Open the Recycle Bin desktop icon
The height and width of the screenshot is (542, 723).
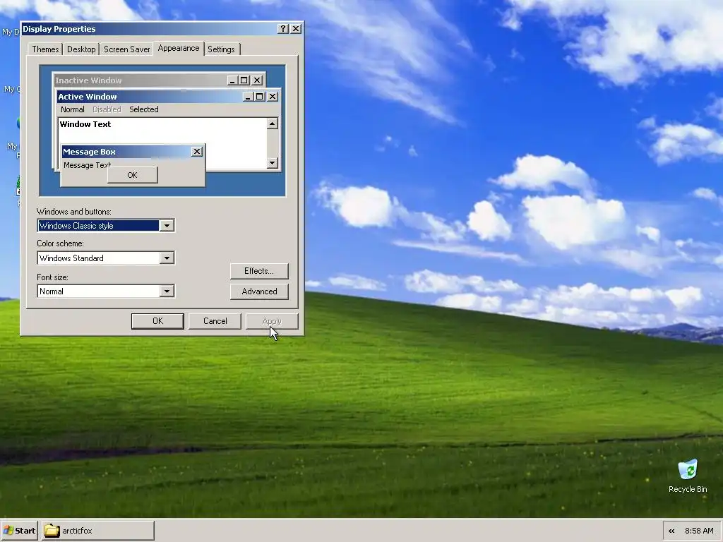coord(688,476)
